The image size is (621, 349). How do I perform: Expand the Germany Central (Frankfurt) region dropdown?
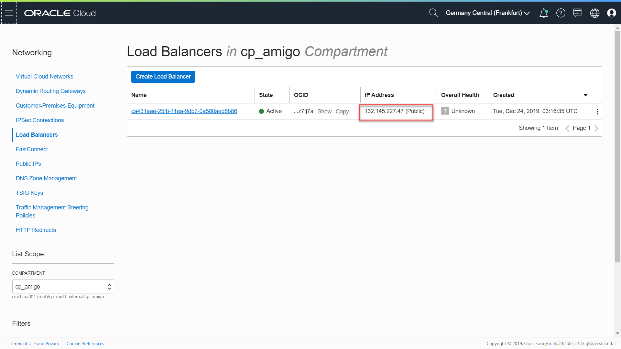(x=487, y=13)
